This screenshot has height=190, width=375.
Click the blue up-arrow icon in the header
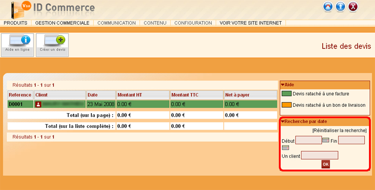340,7
